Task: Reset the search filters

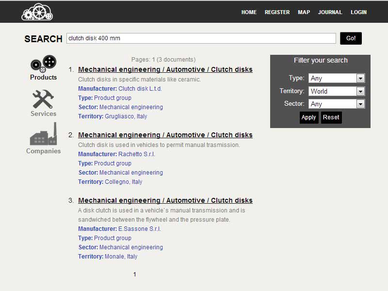Action: 331,117
